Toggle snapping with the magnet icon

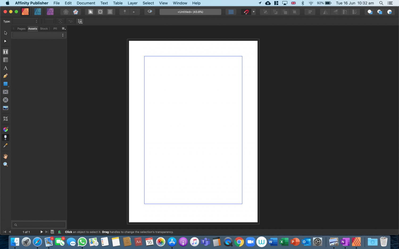pyautogui.click(x=246, y=12)
